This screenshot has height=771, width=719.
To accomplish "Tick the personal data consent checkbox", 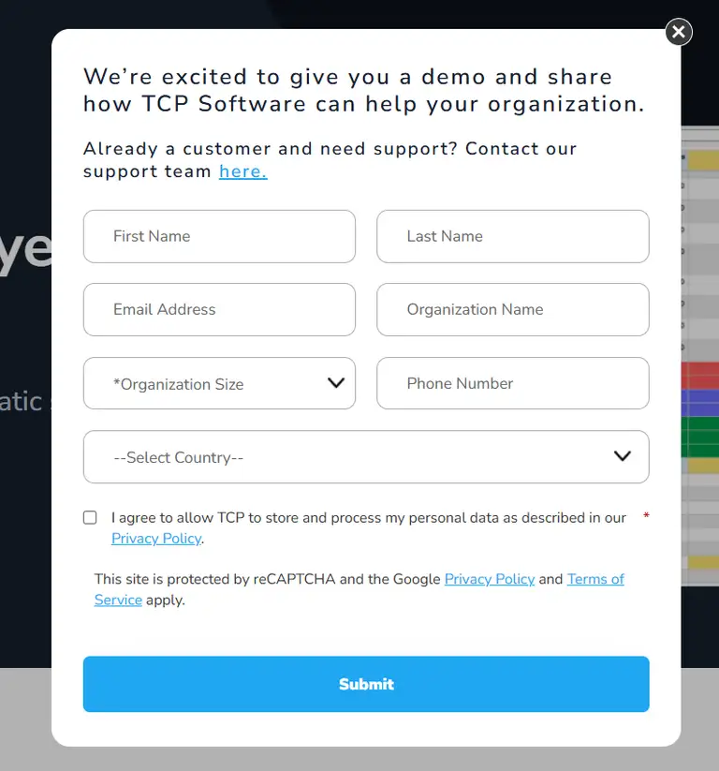I will tap(90, 517).
